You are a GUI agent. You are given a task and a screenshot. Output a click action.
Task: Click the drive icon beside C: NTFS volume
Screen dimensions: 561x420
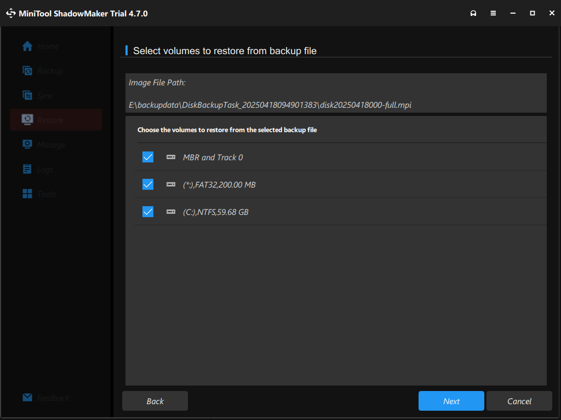tap(171, 212)
